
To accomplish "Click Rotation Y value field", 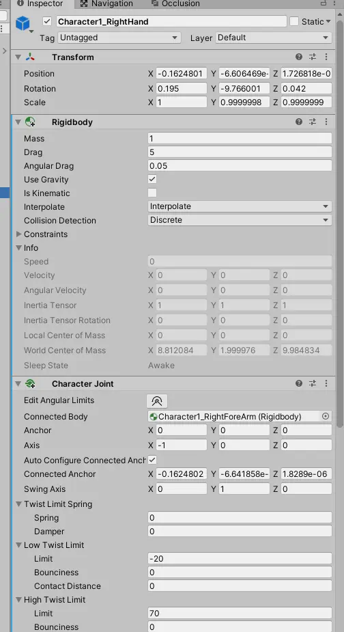I will [x=244, y=88].
